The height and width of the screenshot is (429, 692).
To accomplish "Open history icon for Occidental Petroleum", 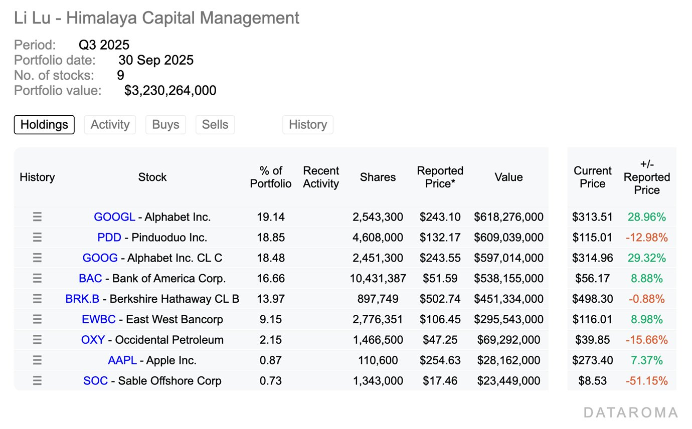I will [x=37, y=340].
